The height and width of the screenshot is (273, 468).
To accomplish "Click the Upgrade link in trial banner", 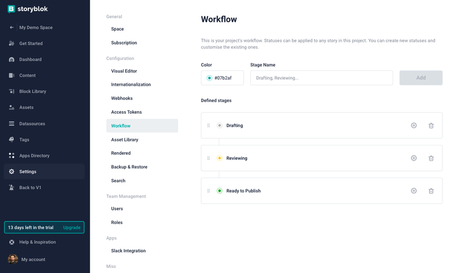I will pyautogui.click(x=72, y=227).
